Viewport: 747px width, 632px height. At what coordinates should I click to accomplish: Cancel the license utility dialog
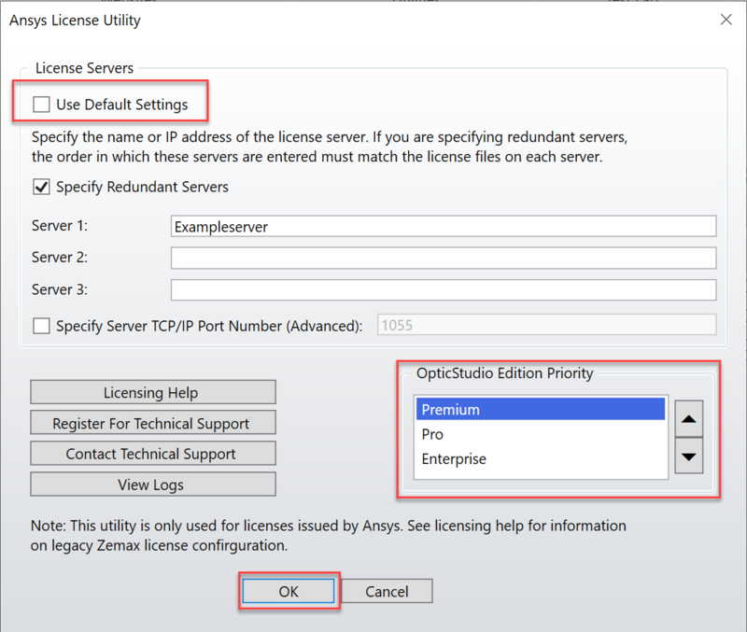(x=387, y=591)
